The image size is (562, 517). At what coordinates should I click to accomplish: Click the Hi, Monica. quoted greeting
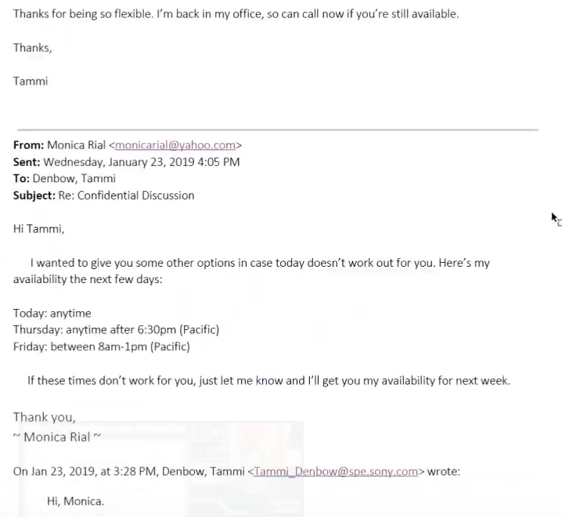75,501
